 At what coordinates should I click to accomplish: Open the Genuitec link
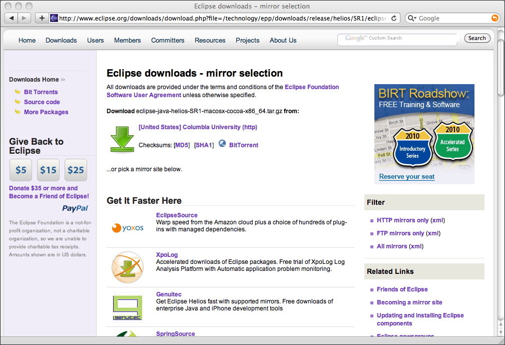pos(169,294)
